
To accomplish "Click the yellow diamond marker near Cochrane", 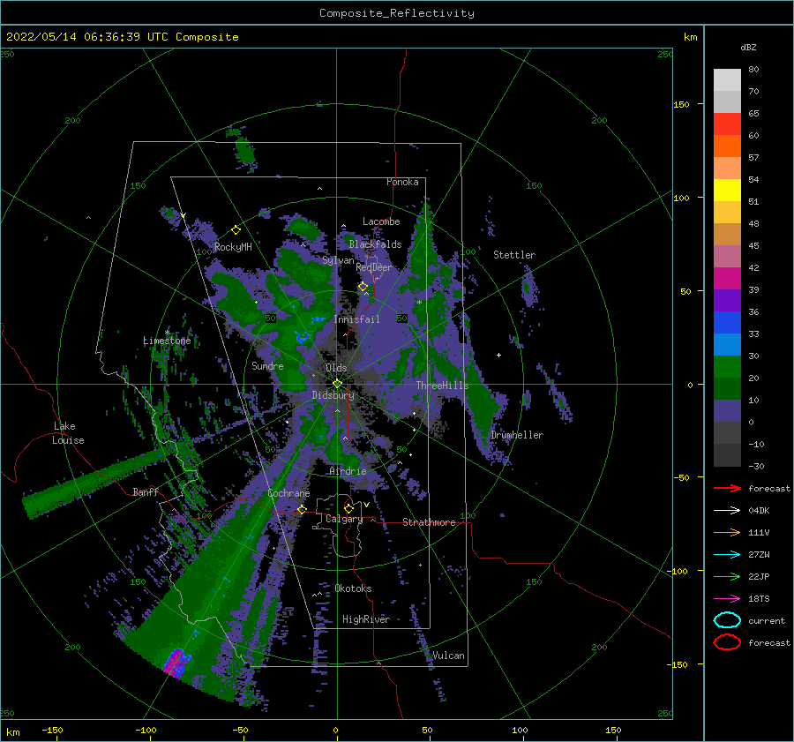I will 302,509.
